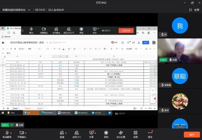This screenshot has width=202, height=140.
Task: Click the format painter icon
Action: [x=11, y=49]
